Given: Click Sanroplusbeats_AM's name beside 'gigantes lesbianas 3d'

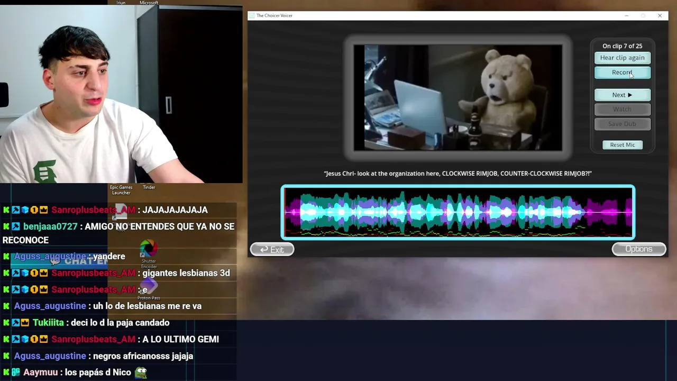Looking at the screenshot, I should click(93, 273).
